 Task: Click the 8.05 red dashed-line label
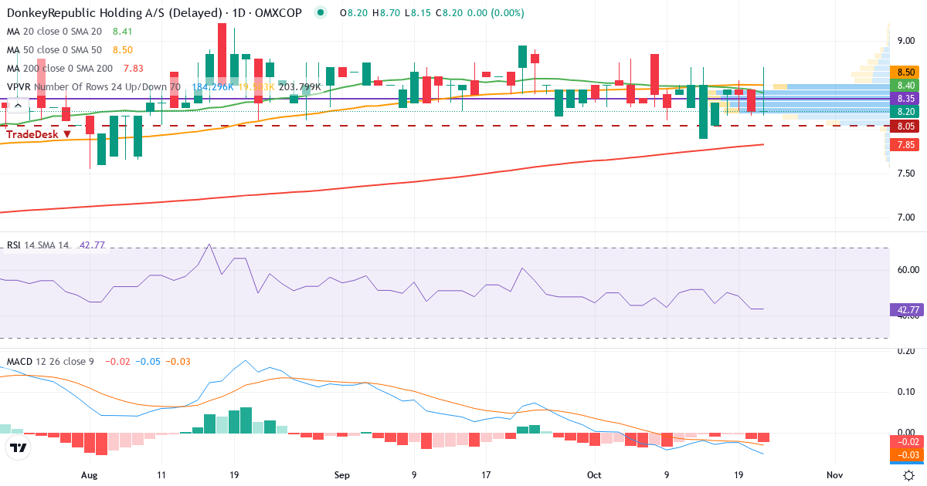click(x=906, y=126)
